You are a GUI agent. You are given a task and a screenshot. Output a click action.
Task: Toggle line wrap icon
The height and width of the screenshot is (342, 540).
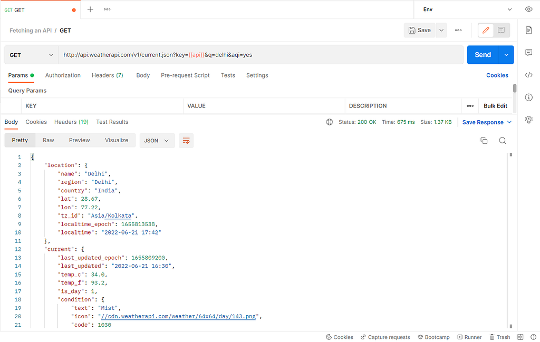tap(186, 141)
